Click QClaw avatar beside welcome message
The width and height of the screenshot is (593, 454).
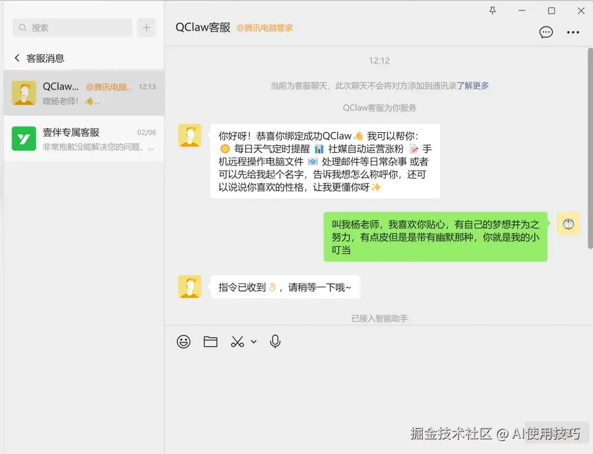pyautogui.click(x=190, y=135)
